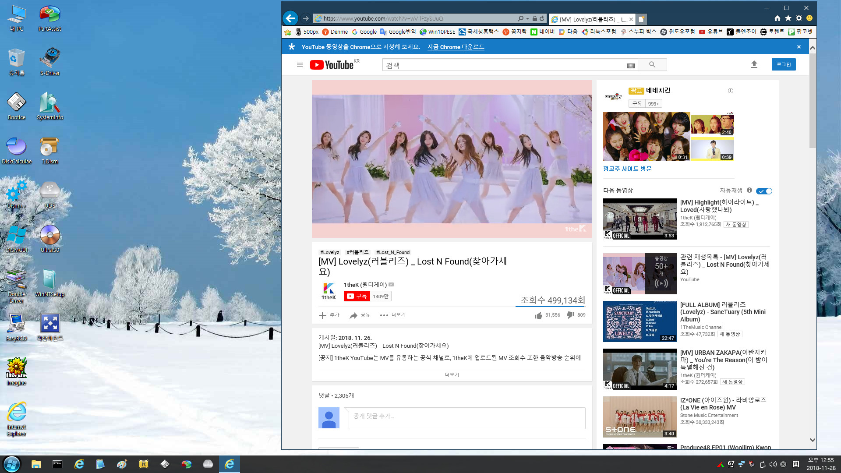Click the red 구독 subscribe button
The height and width of the screenshot is (473, 841).
(357, 297)
